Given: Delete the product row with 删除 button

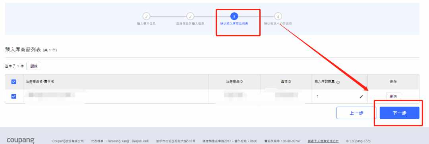Looking at the screenshot, I should pos(393,96).
